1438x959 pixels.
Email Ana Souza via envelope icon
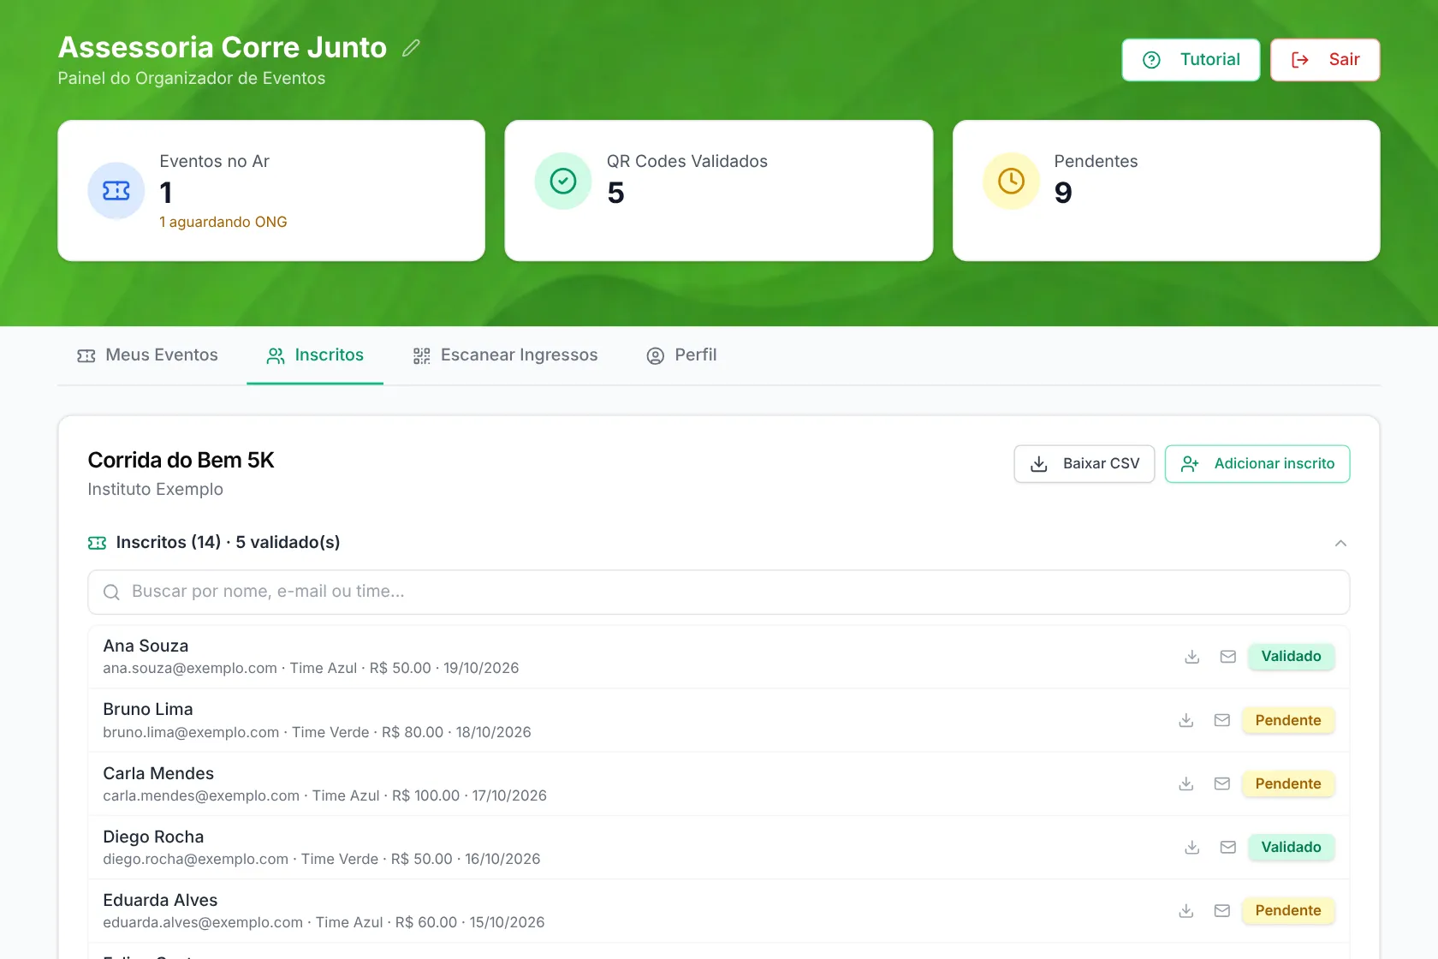point(1228,657)
